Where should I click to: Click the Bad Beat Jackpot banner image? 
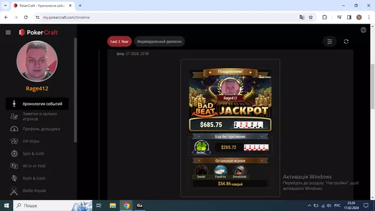point(230,93)
